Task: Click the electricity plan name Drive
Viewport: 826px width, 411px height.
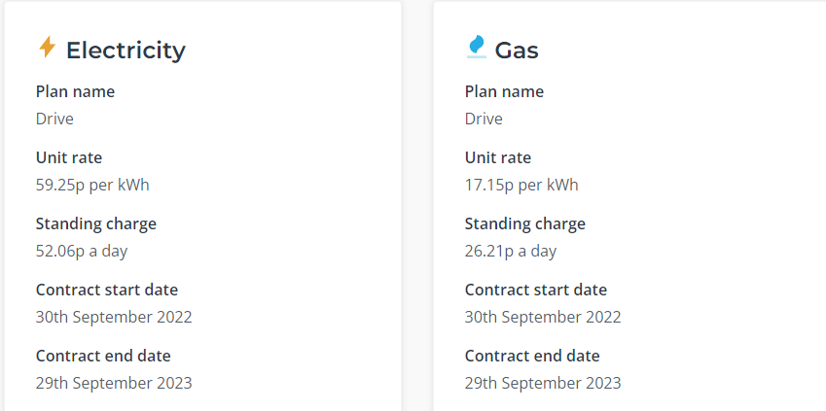Action: (54, 119)
